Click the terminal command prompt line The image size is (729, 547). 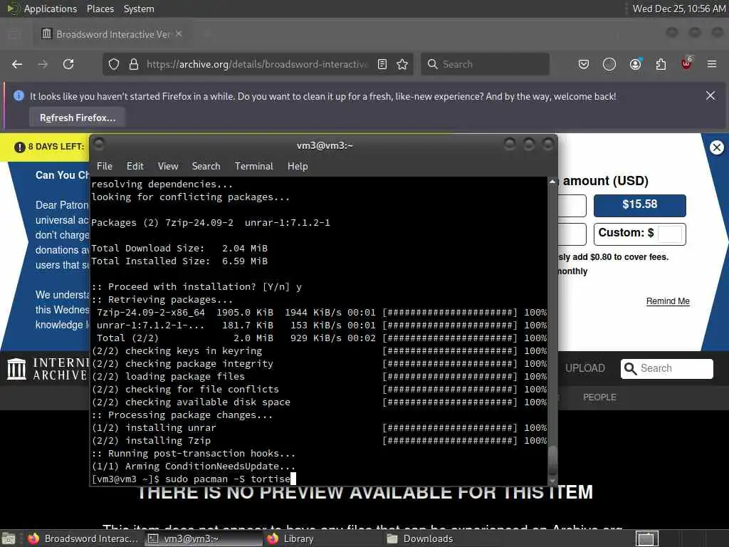click(x=194, y=479)
